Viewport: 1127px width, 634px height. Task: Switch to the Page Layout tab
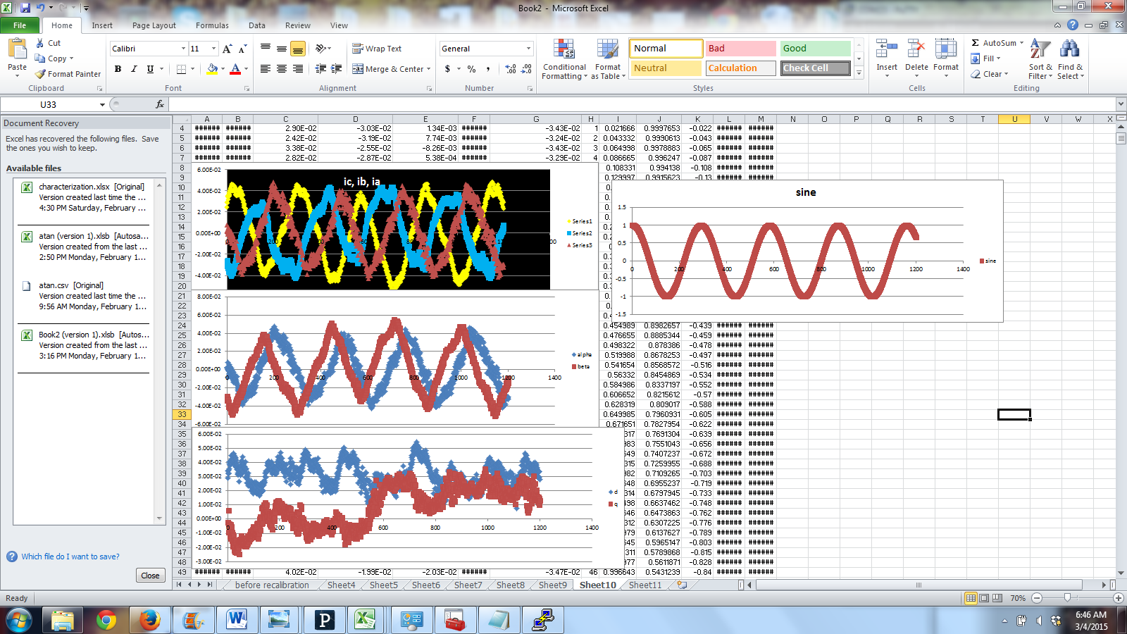[154, 25]
